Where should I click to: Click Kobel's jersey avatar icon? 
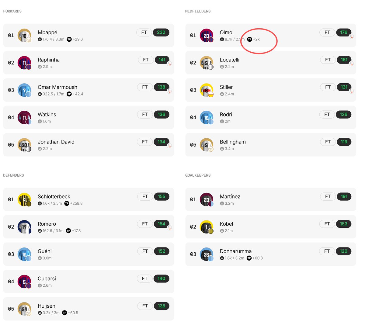[207, 227]
